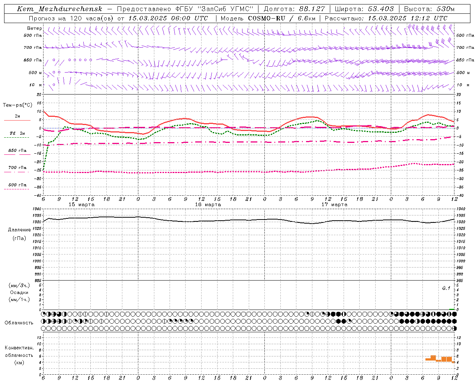
Task: Select the longitude value Долгота: 88.127
Action: pos(295,9)
